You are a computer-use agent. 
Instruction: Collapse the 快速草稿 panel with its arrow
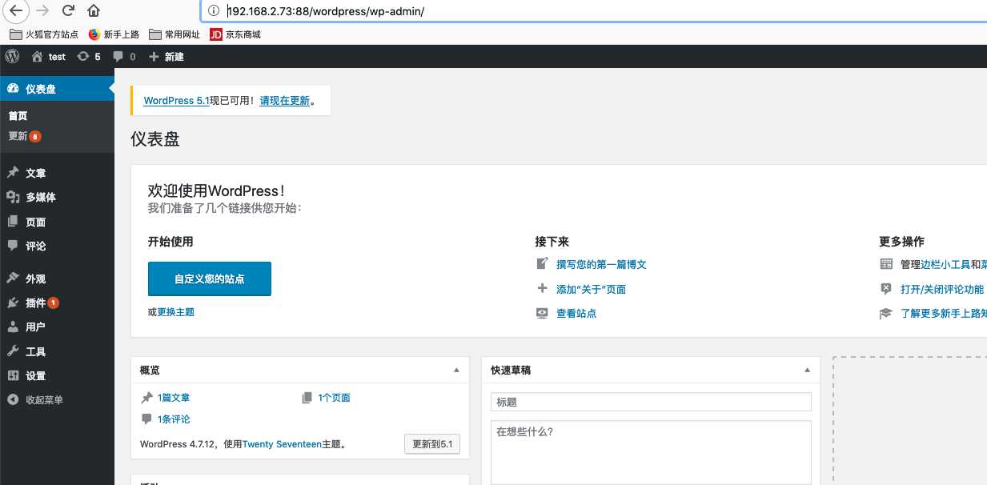807,371
